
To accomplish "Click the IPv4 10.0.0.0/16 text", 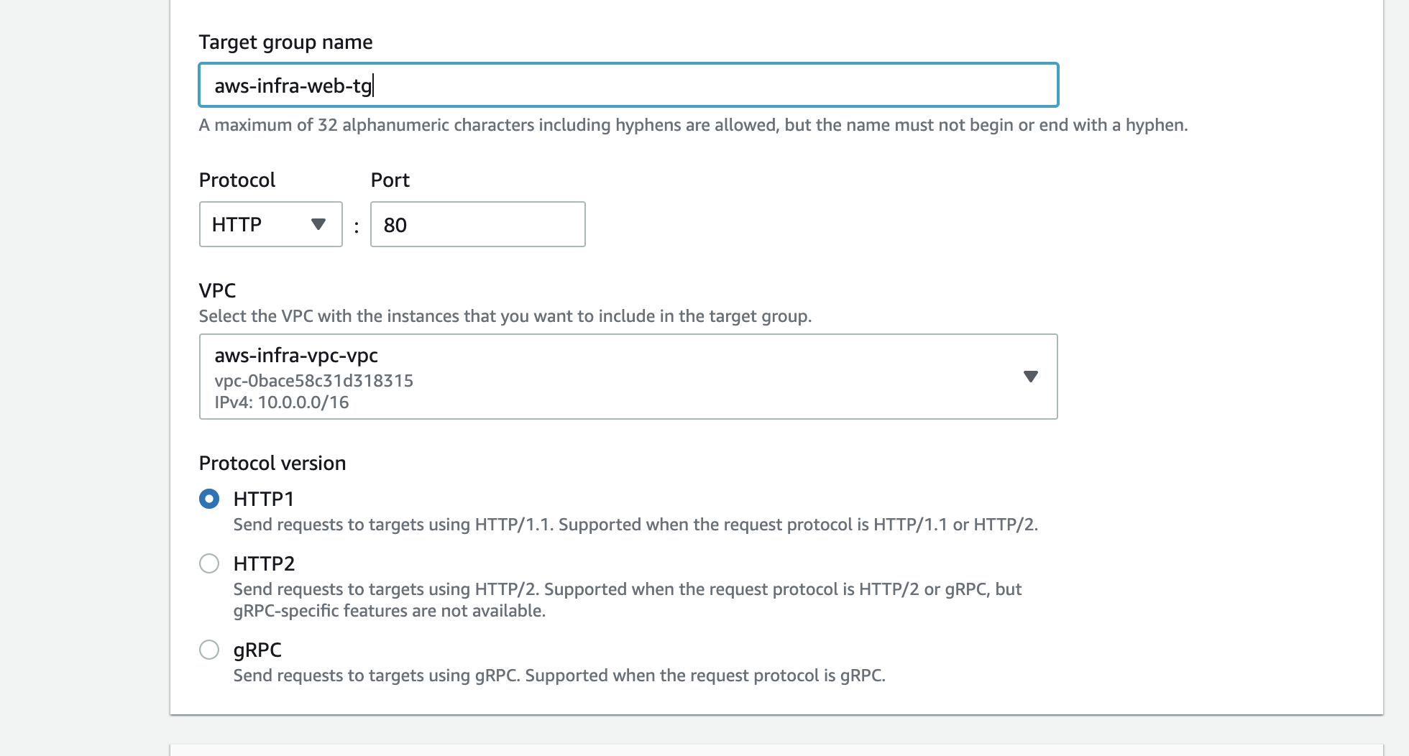I will (281, 402).
